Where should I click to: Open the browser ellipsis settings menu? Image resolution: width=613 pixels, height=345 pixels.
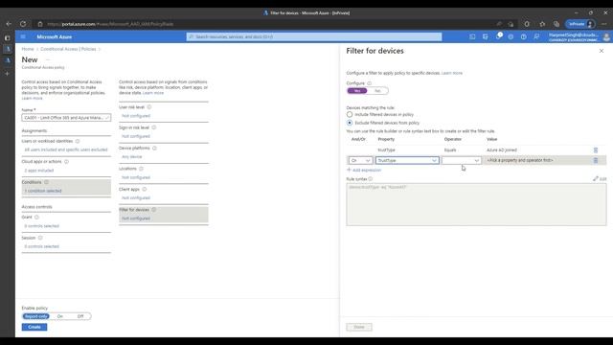pyautogui.click(x=604, y=24)
